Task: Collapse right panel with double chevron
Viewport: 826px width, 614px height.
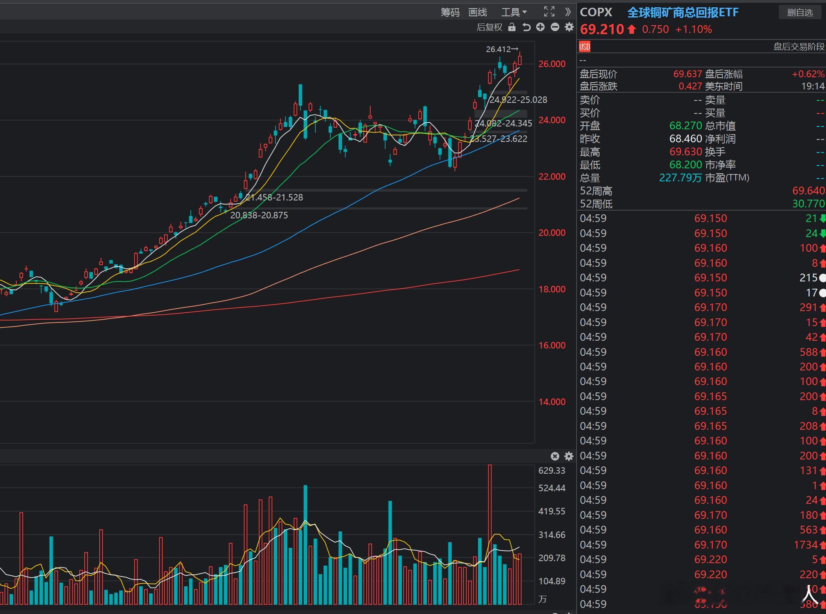Action: pyautogui.click(x=568, y=12)
